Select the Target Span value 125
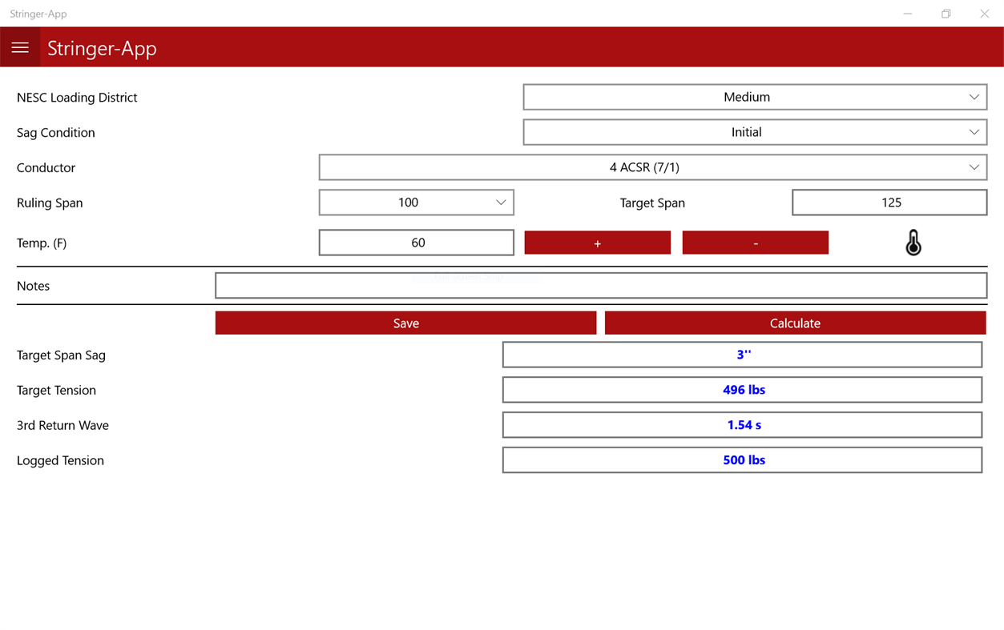This screenshot has width=1004, height=630. [889, 203]
